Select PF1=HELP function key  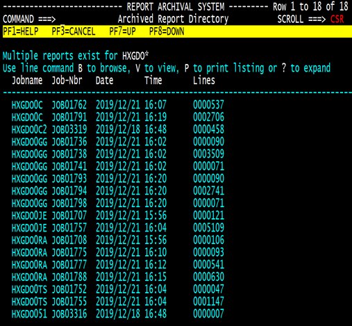point(21,31)
